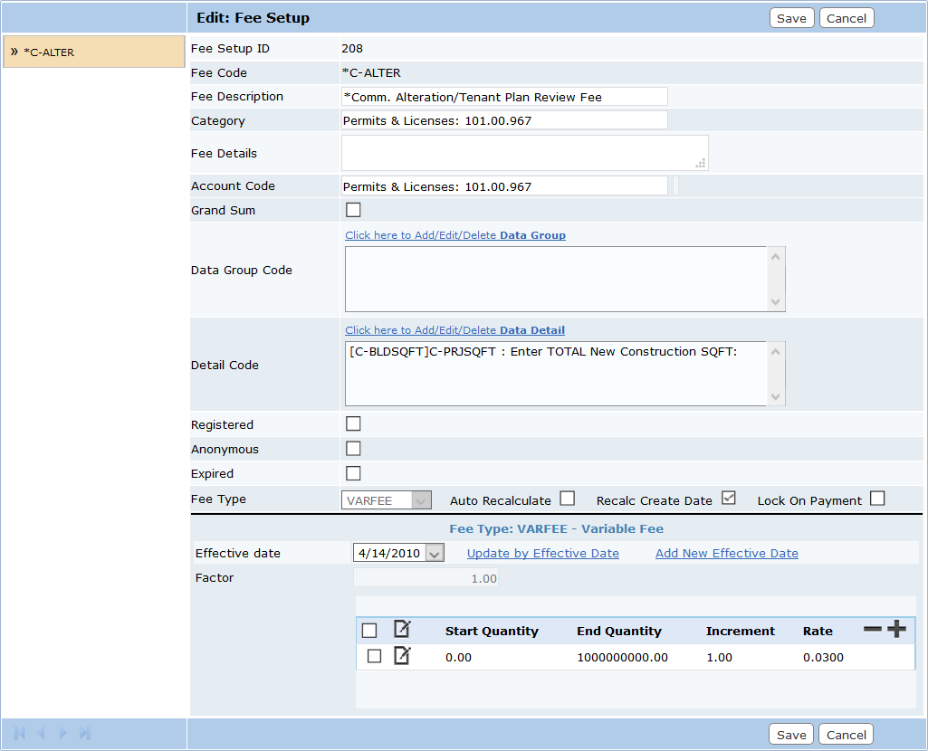Go to previous record navigation arrow
The width and height of the screenshot is (928, 751).
41,734
